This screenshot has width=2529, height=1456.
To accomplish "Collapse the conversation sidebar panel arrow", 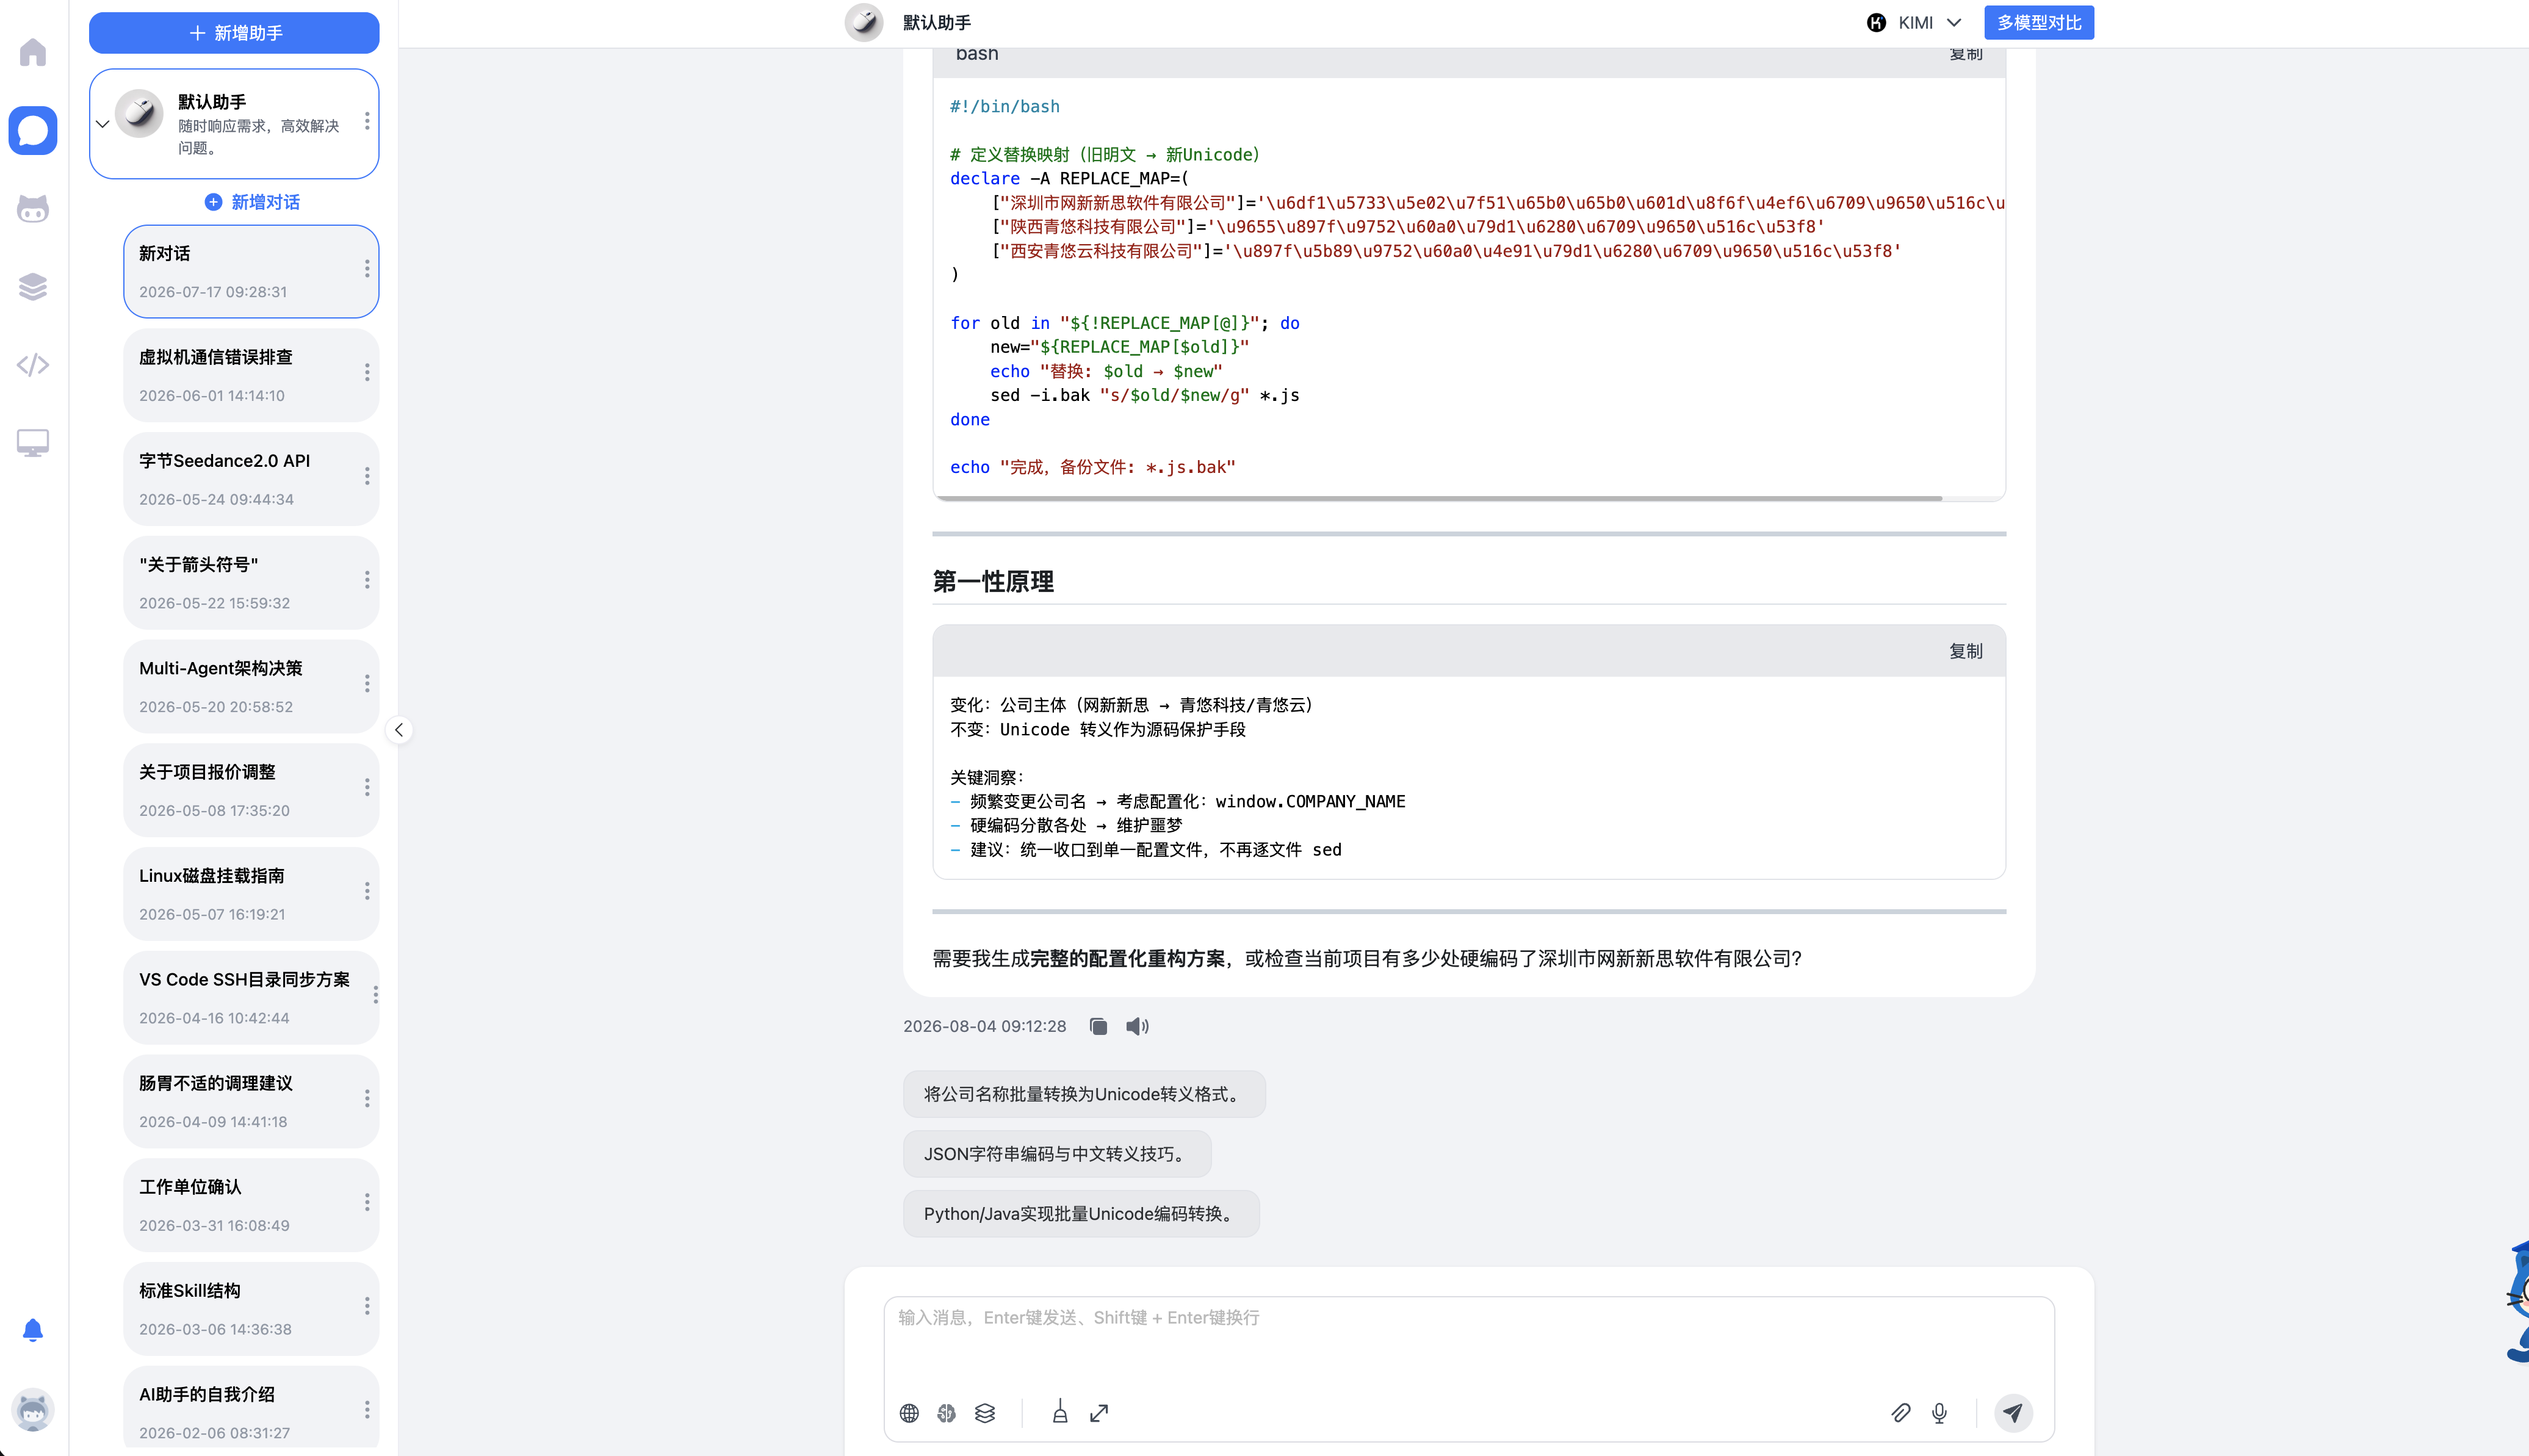I will point(399,730).
